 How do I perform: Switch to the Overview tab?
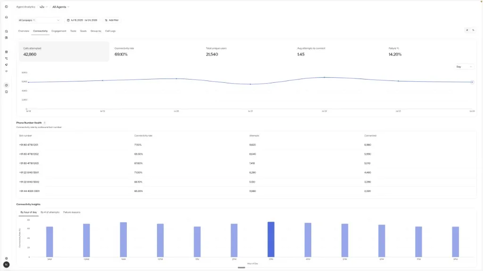[24, 31]
